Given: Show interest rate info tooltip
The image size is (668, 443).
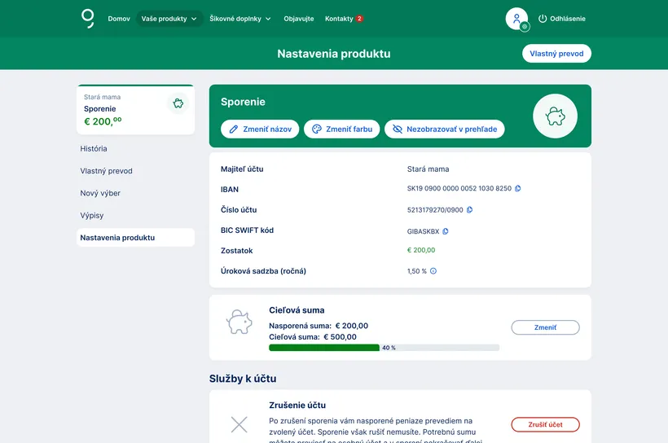Looking at the screenshot, I should coord(433,271).
